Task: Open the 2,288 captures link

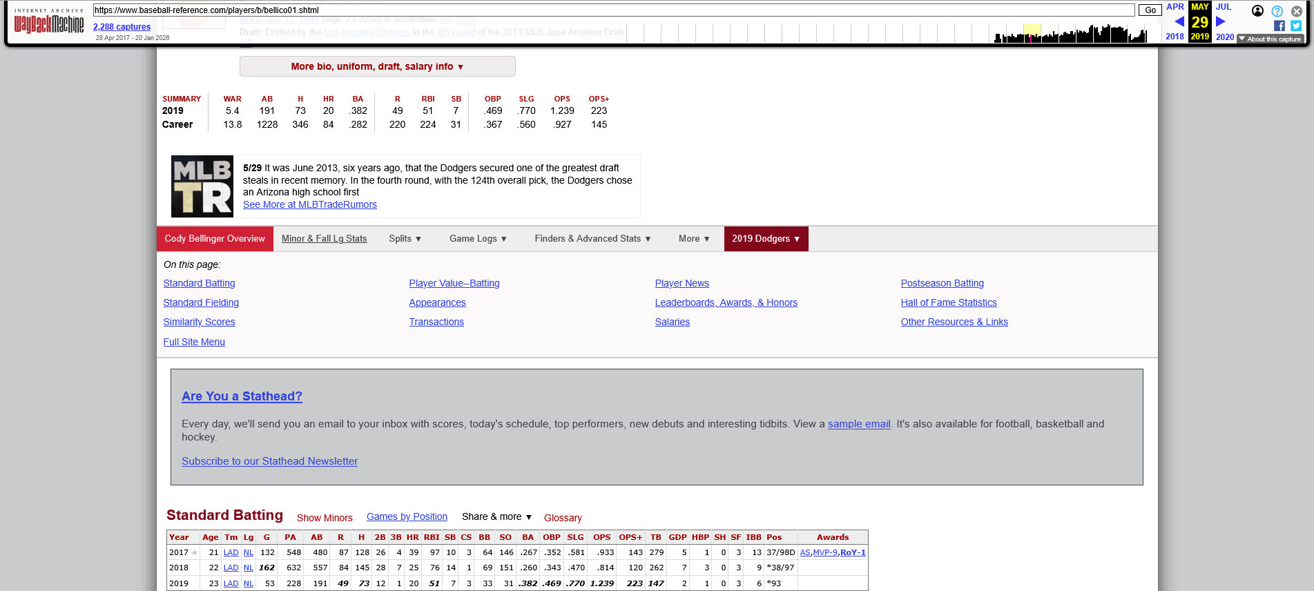Action: point(122,27)
